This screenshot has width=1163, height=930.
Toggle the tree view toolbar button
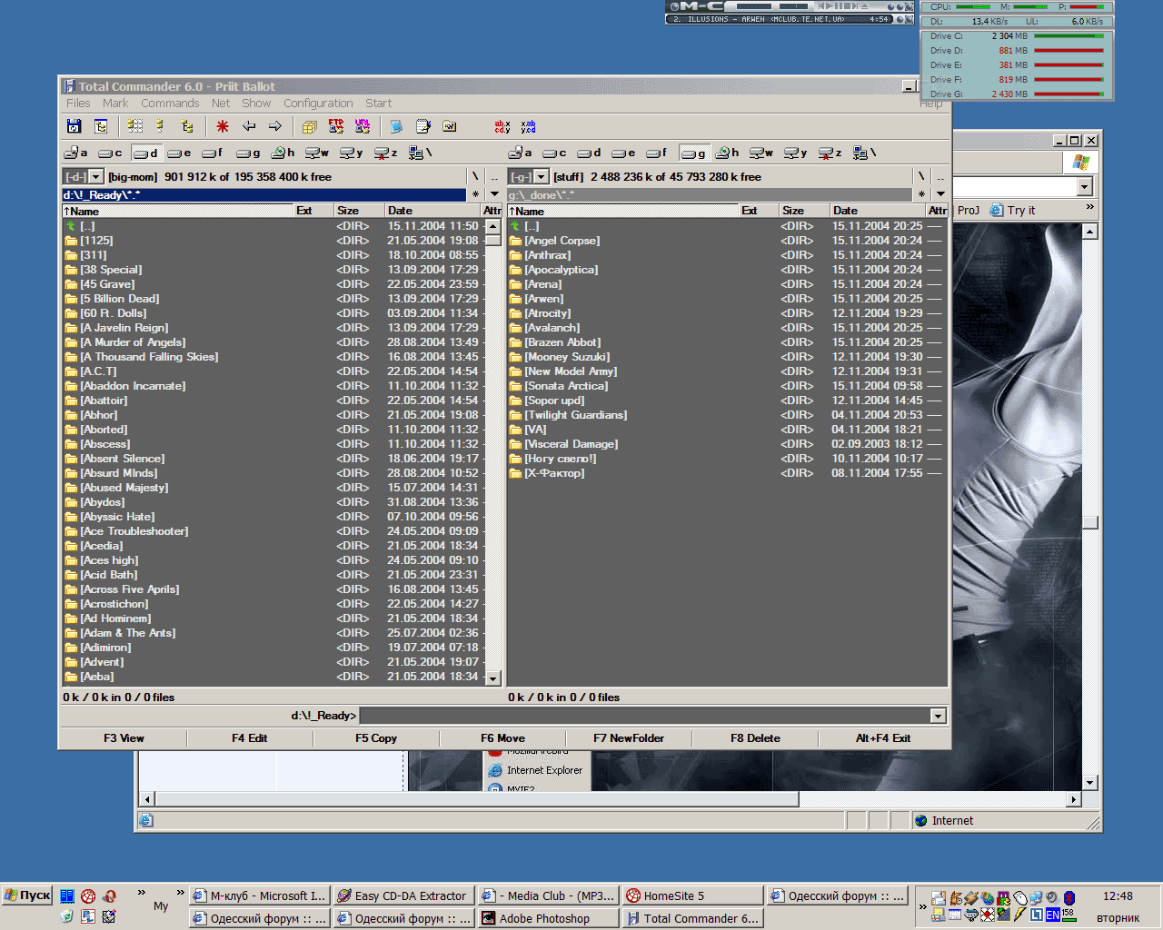tap(187, 126)
